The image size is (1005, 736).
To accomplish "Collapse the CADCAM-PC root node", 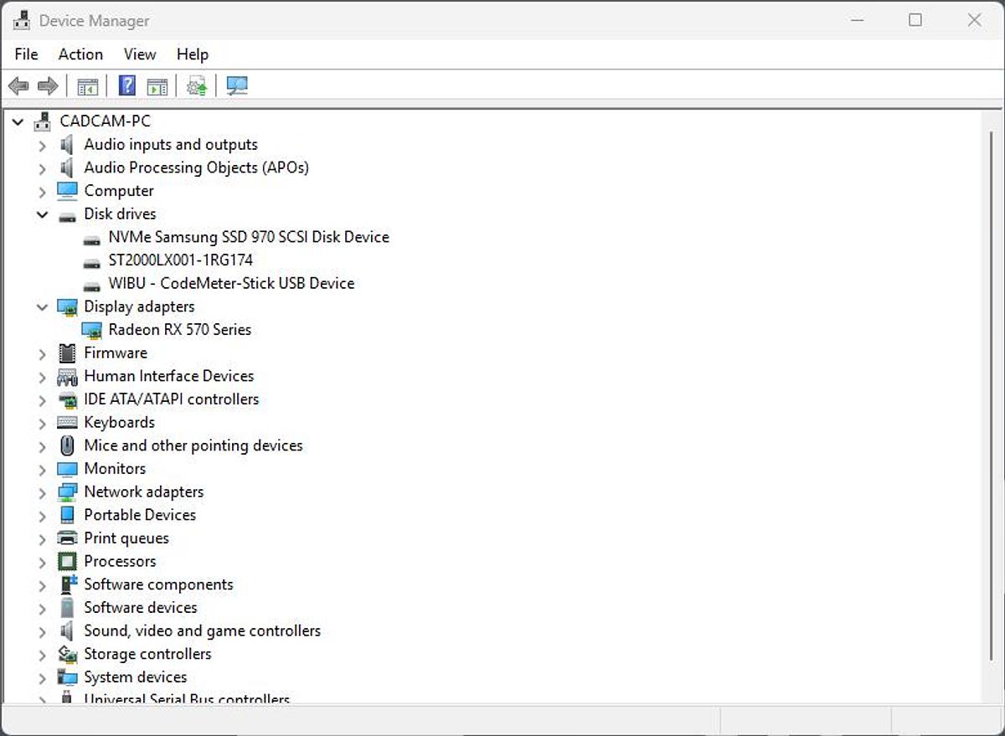I will pos(18,121).
